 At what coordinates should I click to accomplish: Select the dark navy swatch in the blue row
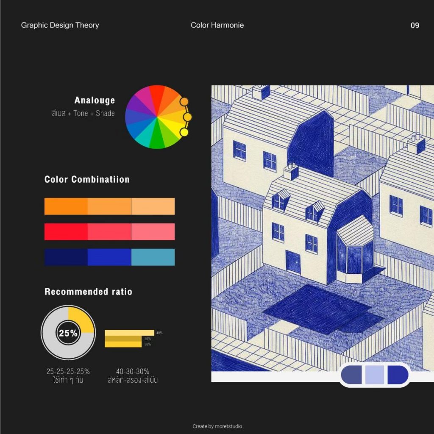tap(66, 257)
